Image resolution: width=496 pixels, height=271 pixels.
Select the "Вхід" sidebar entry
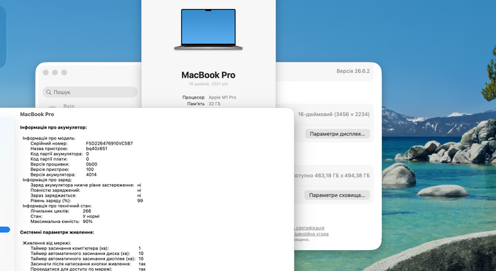point(69,106)
